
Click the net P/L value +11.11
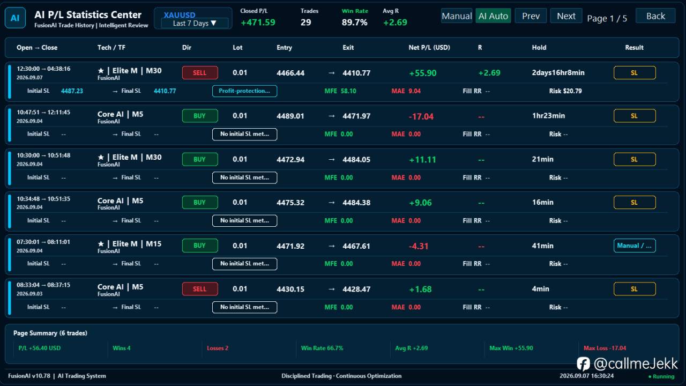(422, 159)
